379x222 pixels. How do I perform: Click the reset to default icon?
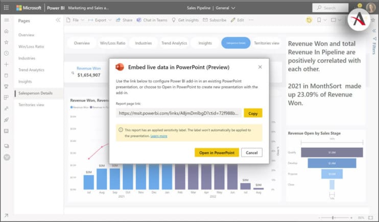(x=309, y=20)
